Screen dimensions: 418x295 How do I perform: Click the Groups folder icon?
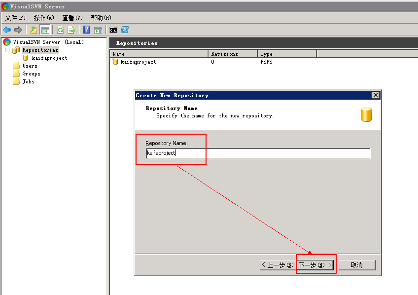[16, 74]
